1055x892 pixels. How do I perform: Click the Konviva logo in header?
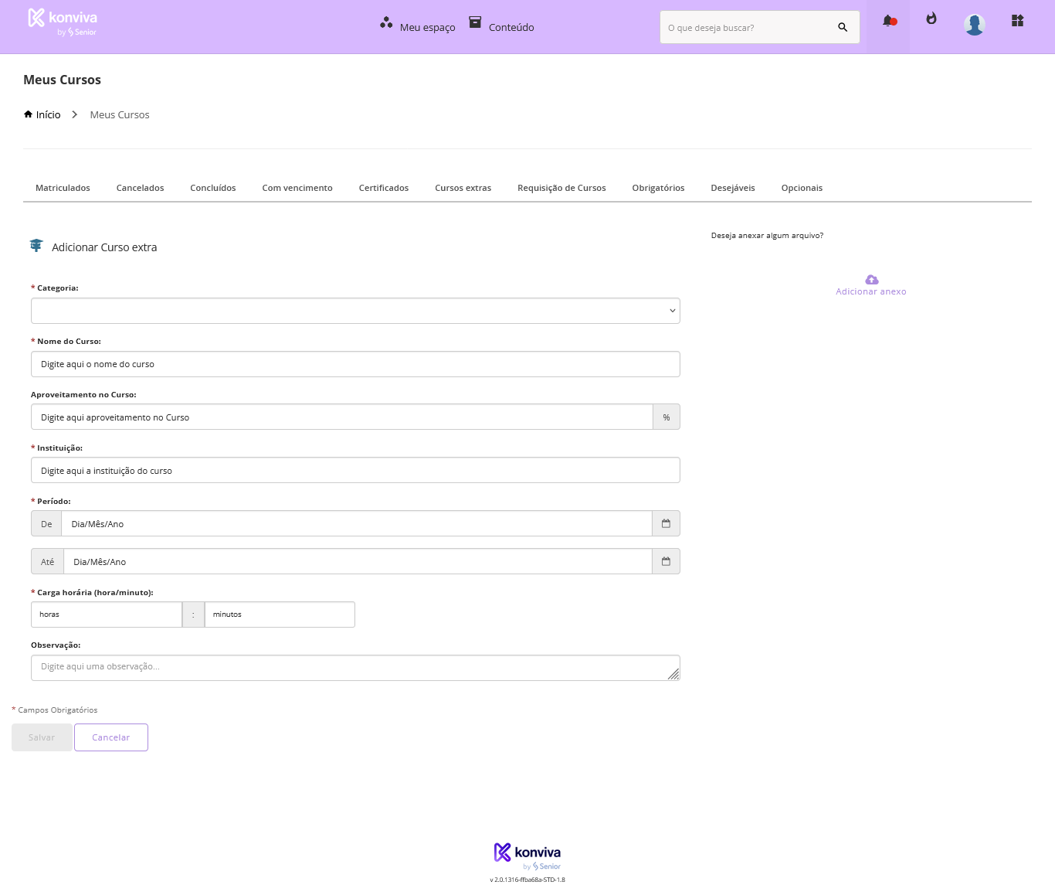[x=63, y=22]
